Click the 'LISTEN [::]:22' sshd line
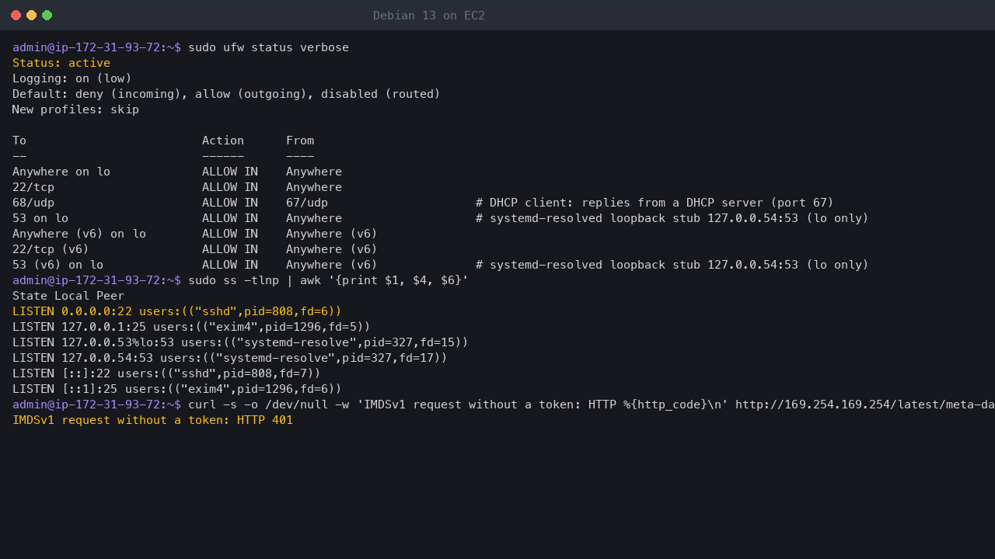This screenshot has height=559, width=995. point(166,373)
